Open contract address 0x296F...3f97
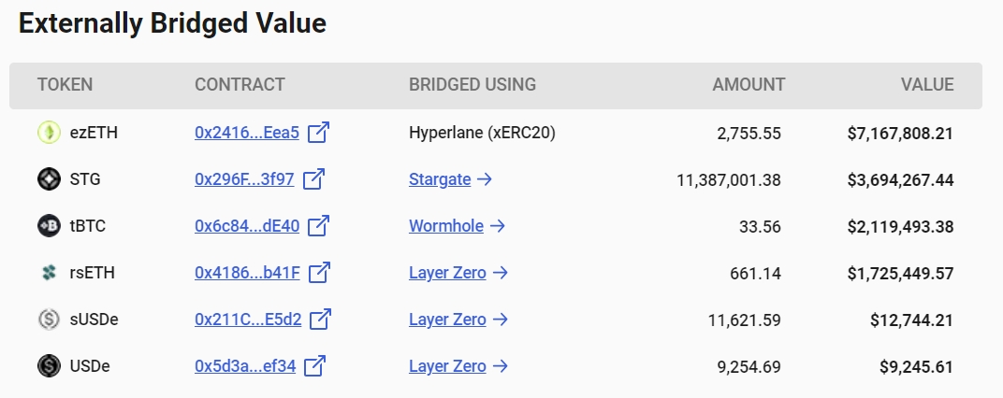 coord(244,179)
